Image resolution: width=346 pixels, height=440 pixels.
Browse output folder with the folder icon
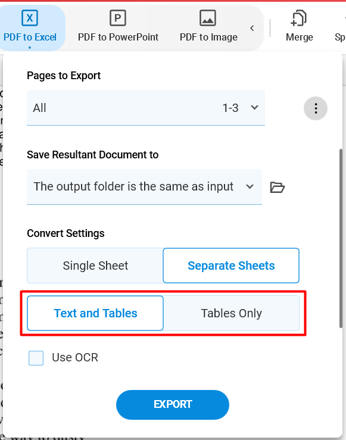pyautogui.click(x=278, y=187)
